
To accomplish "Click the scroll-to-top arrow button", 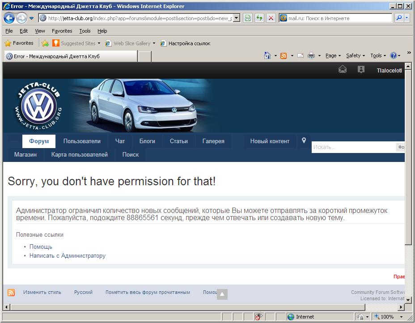I will click(x=222, y=294).
